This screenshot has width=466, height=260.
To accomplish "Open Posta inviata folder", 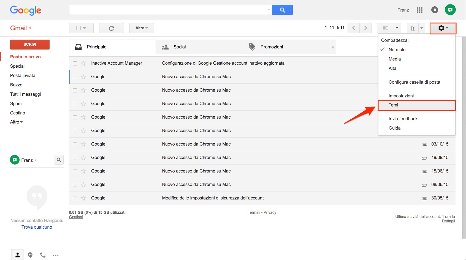I will tap(23, 75).
